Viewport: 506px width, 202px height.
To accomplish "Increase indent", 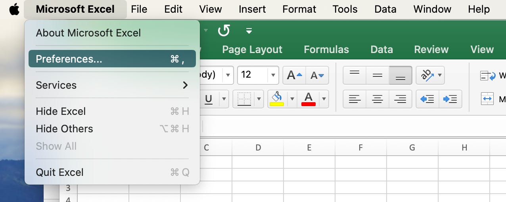I will point(450,99).
